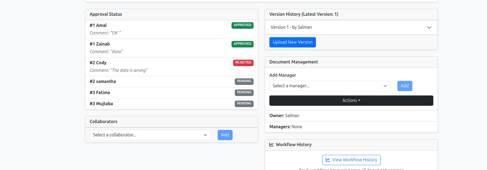Click the Managers: None row
Screen dimensions: 487x170
point(351,127)
